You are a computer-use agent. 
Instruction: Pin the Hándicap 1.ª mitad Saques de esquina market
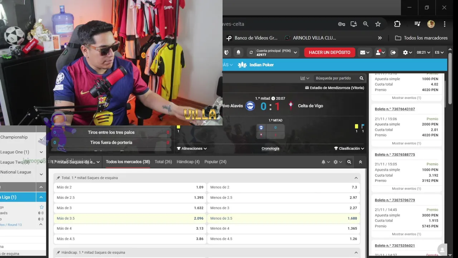[x=58, y=252]
